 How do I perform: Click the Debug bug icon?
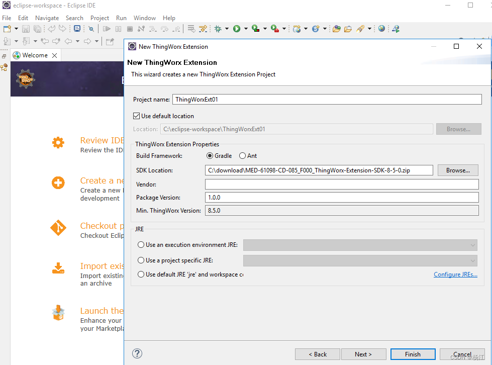(x=218, y=29)
